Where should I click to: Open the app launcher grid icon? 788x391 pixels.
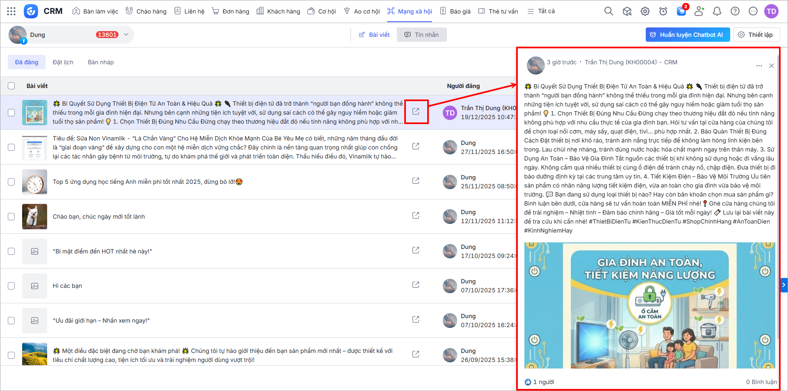click(x=11, y=11)
